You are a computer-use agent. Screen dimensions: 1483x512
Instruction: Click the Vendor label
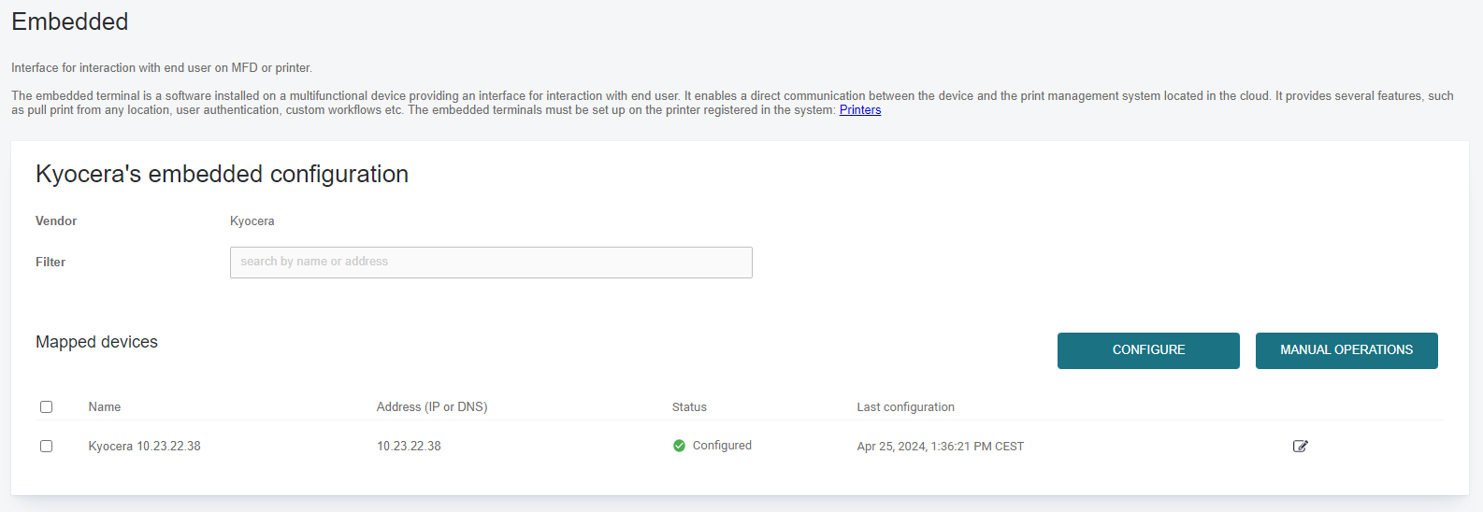click(56, 221)
